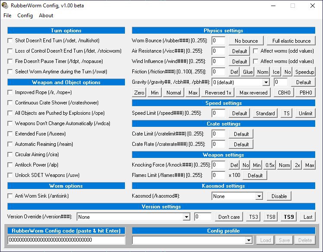323x252 pixels.
Task: Open the About menu
Action: pos(46,16)
